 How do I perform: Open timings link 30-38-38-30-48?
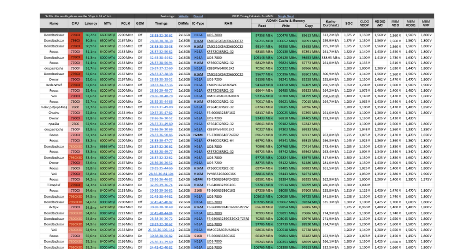(161, 207)
